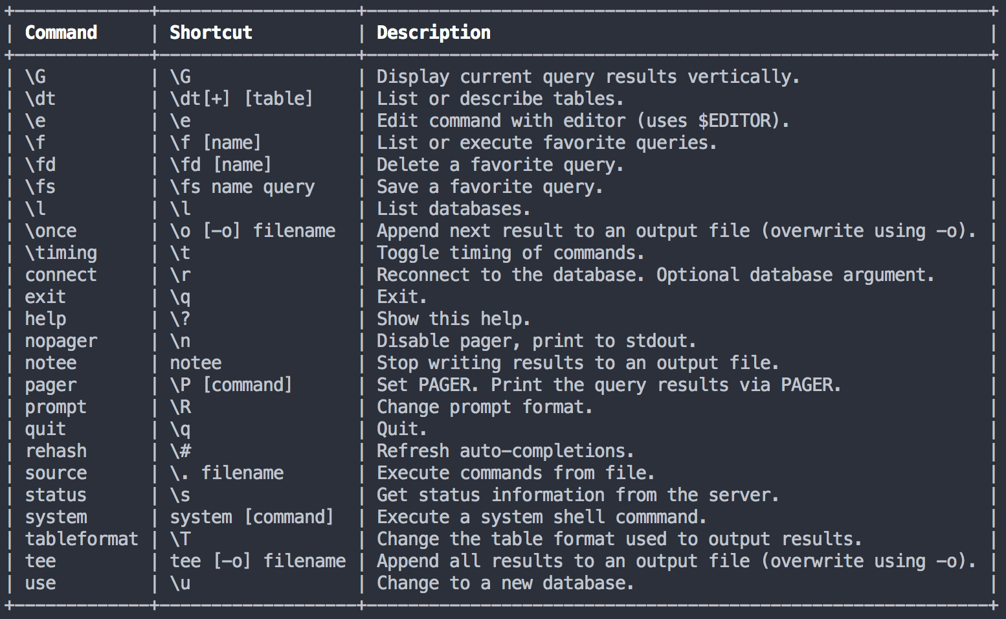
Task: Click "Get status information from the server."
Action: pos(577,495)
